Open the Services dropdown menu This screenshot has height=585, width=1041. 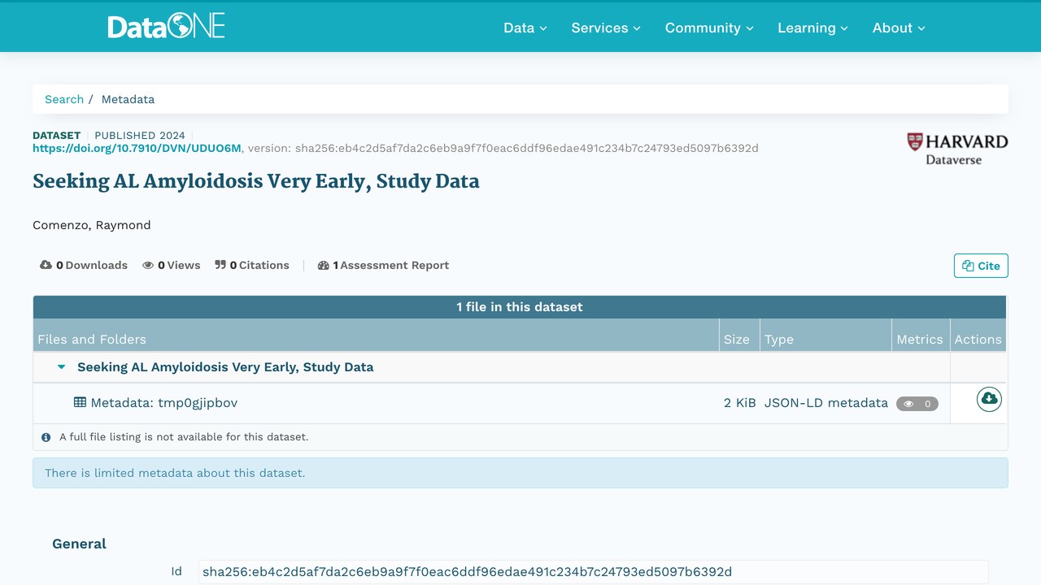[x=606, y=28]
